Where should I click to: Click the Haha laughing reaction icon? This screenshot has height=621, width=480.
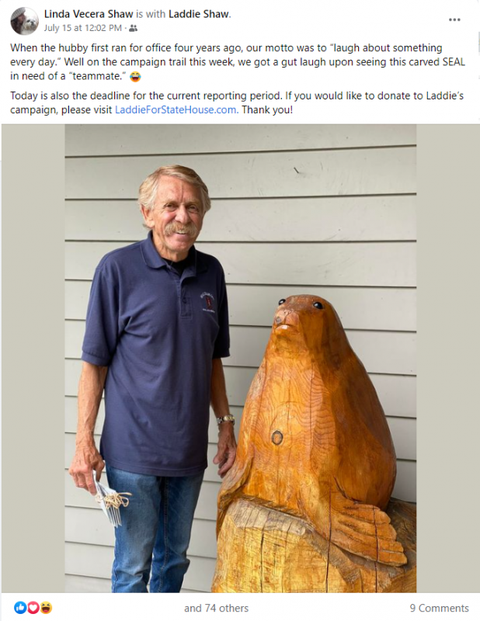point(47,608)
